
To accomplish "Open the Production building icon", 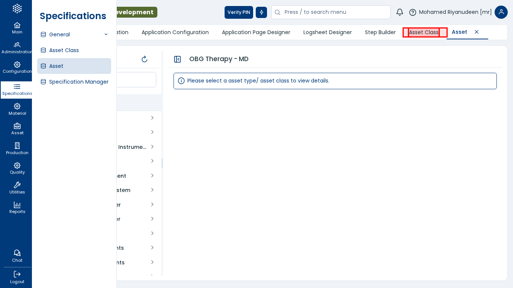I will tap(17, 145).
